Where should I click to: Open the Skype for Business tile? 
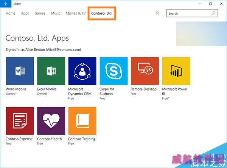point(113,71)
